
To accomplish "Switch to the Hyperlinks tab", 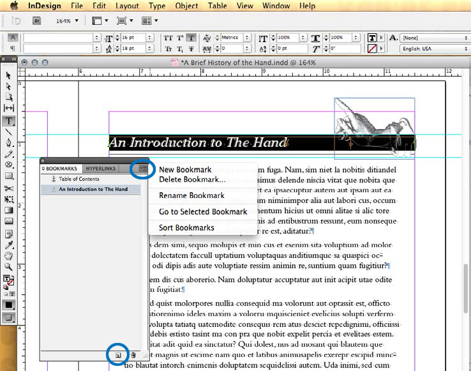I will 101,169.
